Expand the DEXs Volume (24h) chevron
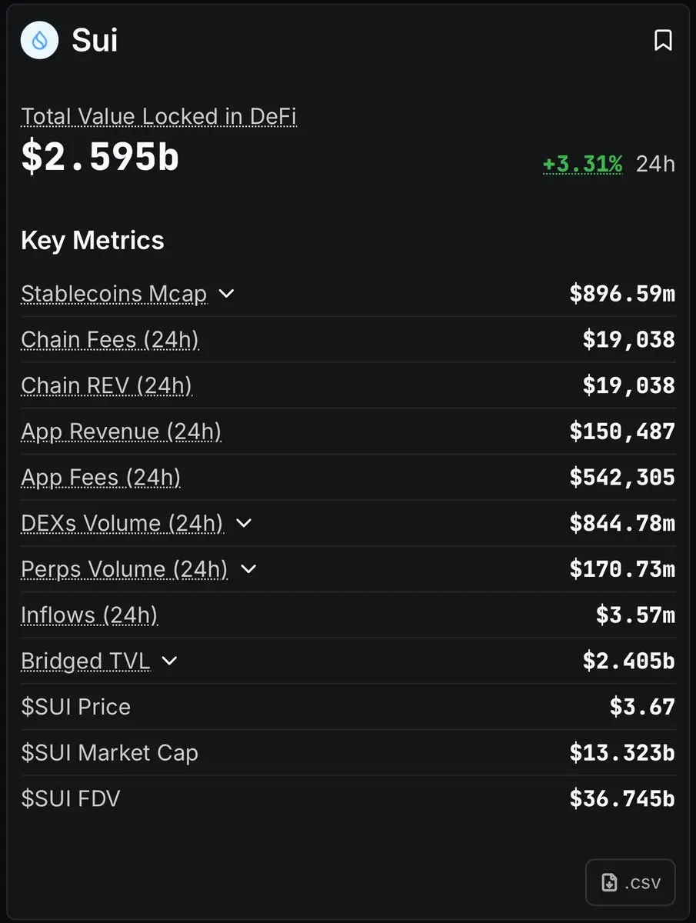Image resolution: width=696 pixels, height=923 pixels. (x=244, y=523)
